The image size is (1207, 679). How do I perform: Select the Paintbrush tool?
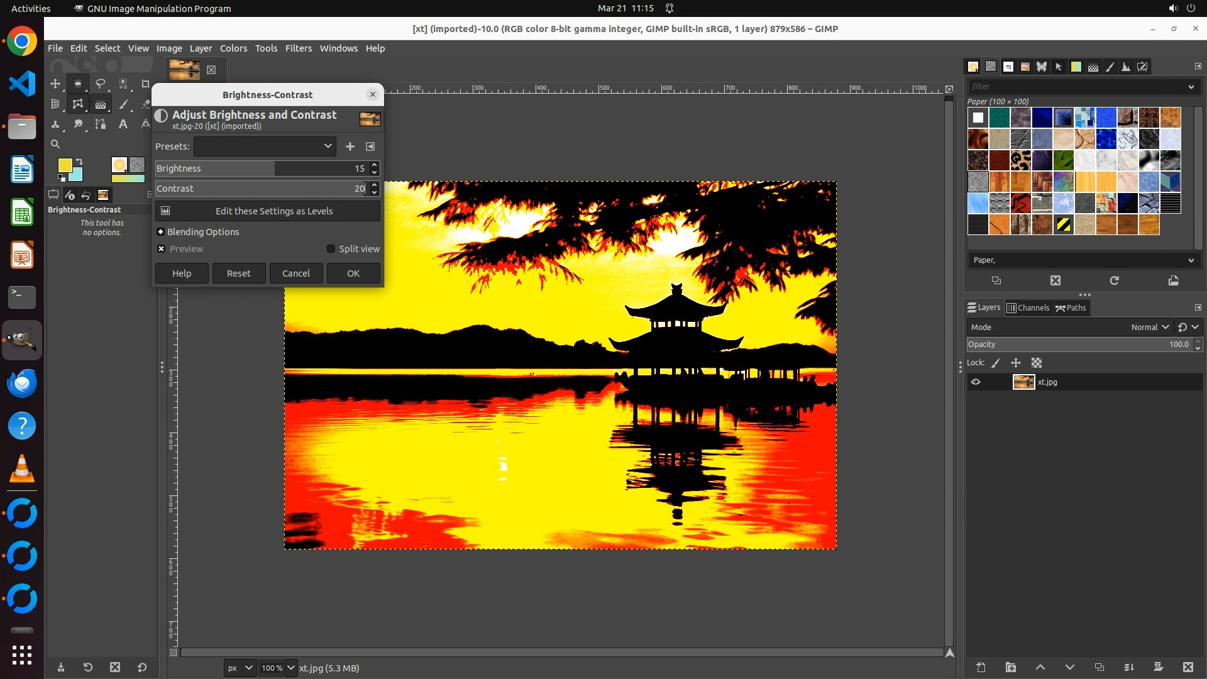tap(124, 104)
